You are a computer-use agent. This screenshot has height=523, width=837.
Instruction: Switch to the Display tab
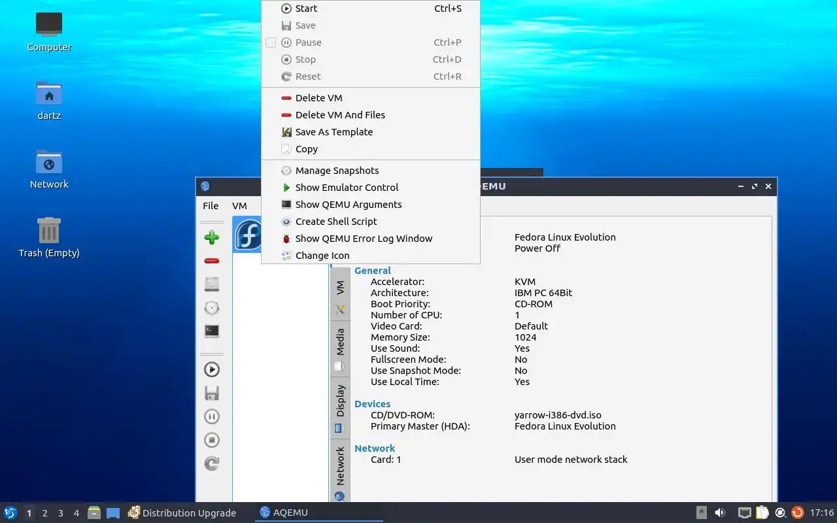point(340,407)
